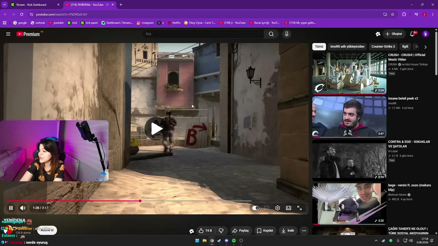Open the instagram bookmark
Image resolution: width=438 pixels, height=246 pixels.
click(x=145, y=23)
